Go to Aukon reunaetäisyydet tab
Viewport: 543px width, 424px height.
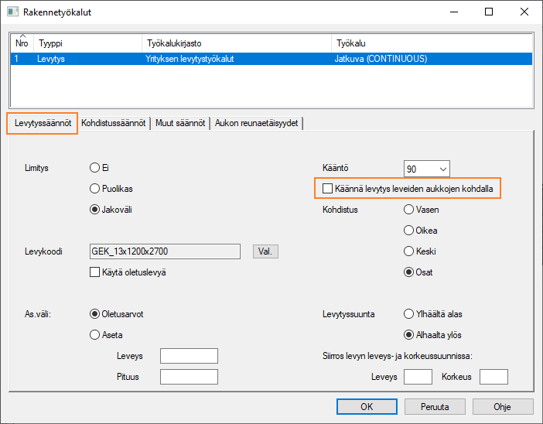[x=257, y=123]
